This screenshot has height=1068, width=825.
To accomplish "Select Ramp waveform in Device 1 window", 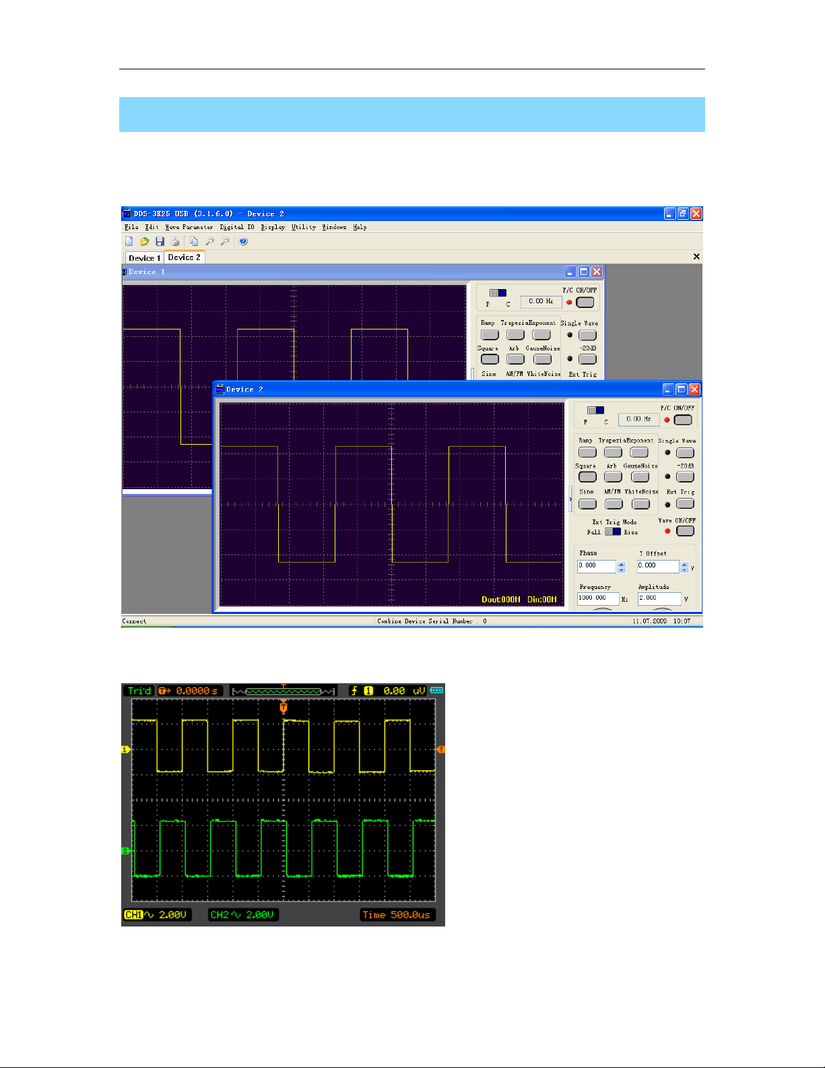I will tap(490, 335).
